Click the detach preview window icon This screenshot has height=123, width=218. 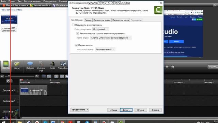[215, 5]
